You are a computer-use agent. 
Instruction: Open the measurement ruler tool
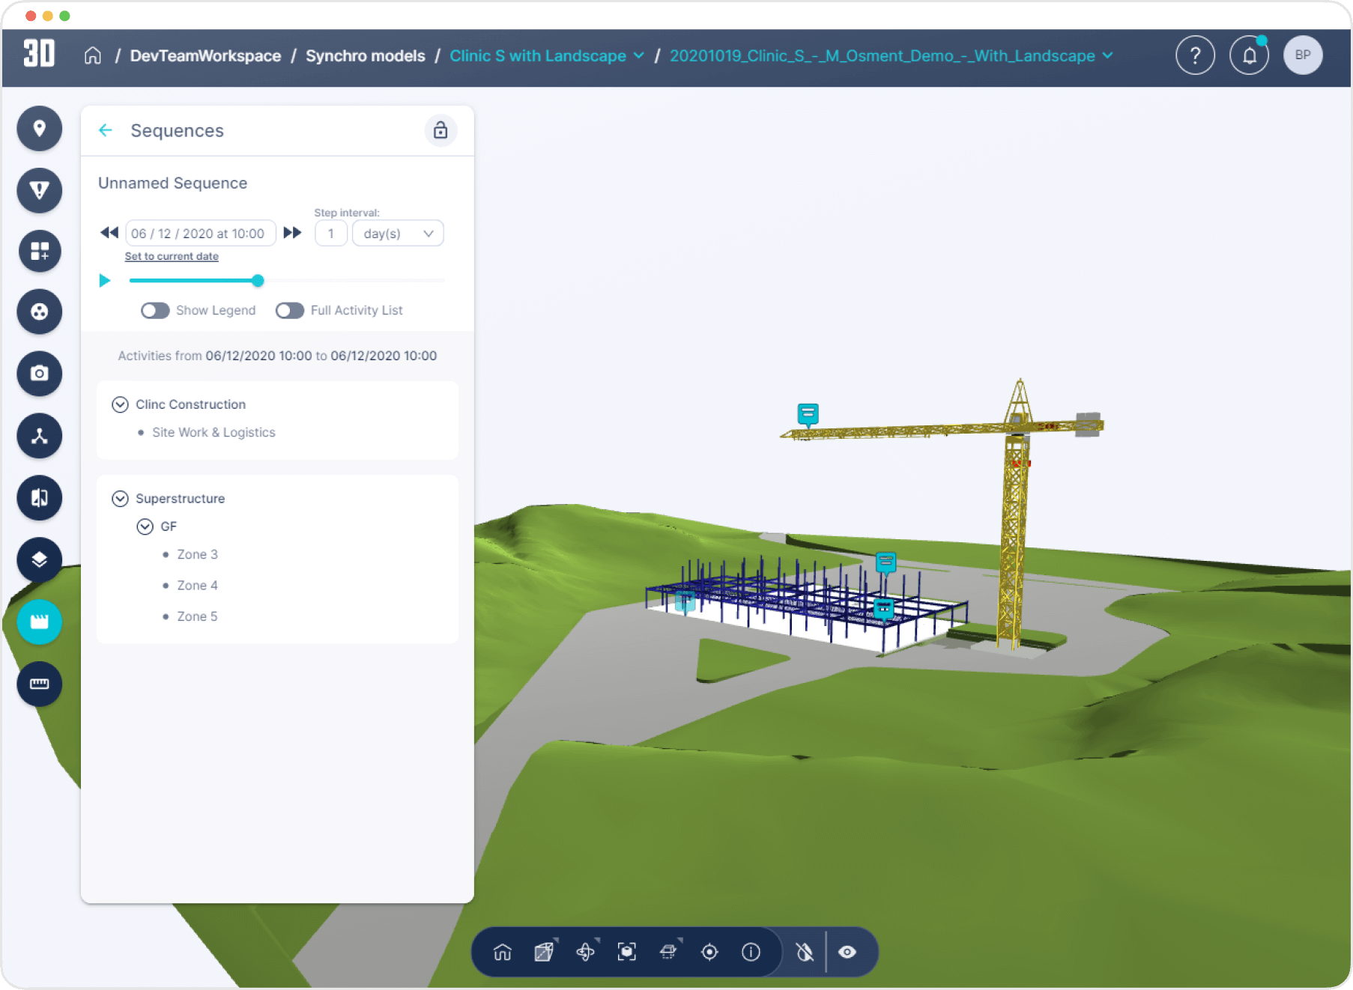[x=40, y=684]
